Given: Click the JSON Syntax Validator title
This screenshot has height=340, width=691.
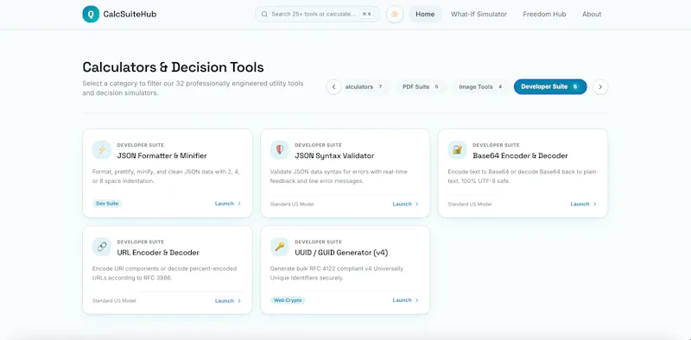Looking at the screenshot, I should point(334,156).
